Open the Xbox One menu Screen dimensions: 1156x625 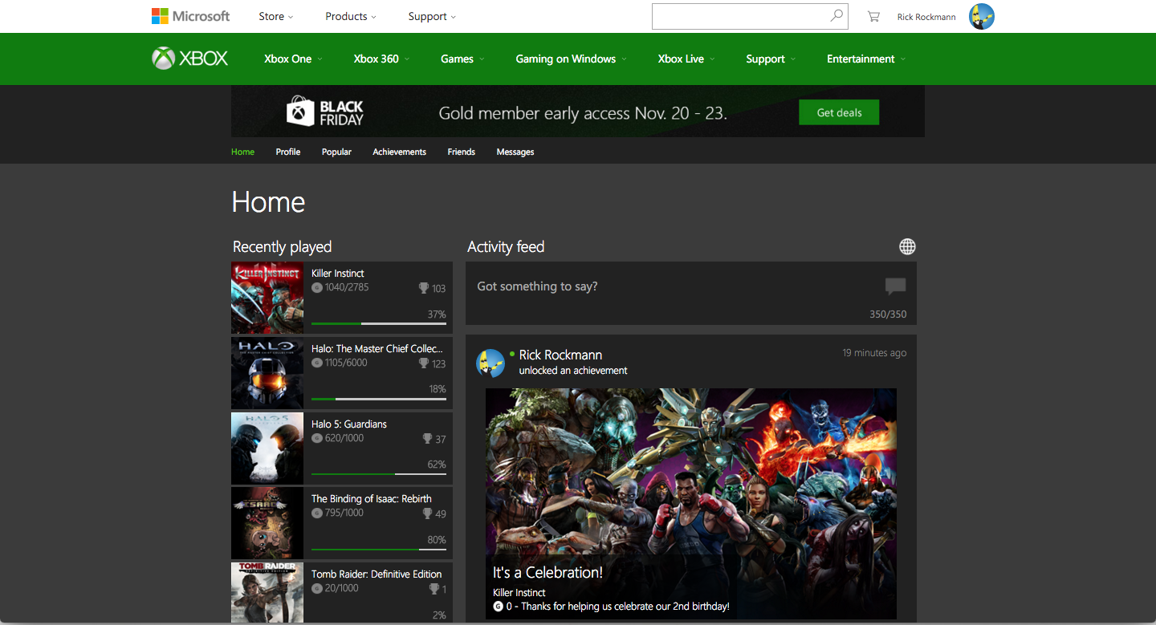coord(293,59)
